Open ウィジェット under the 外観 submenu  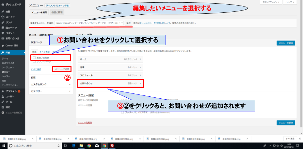(x=8, y=67)
